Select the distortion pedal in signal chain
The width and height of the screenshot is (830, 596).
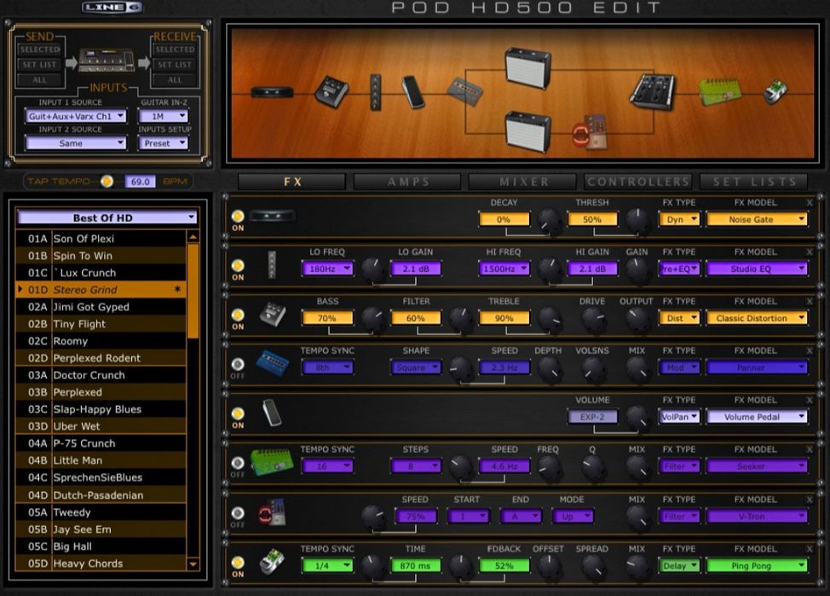[x=331, y=91]
